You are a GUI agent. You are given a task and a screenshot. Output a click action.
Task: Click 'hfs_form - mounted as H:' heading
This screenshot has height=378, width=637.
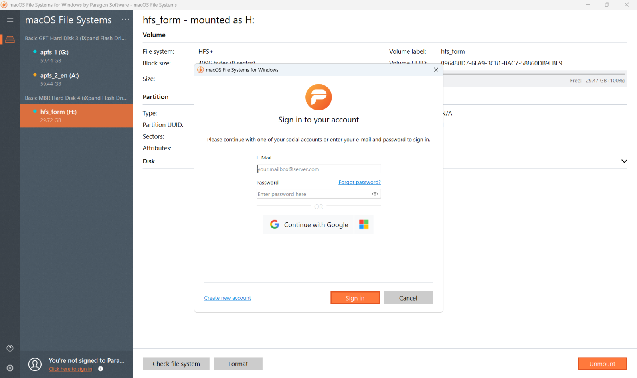(198, 20)
